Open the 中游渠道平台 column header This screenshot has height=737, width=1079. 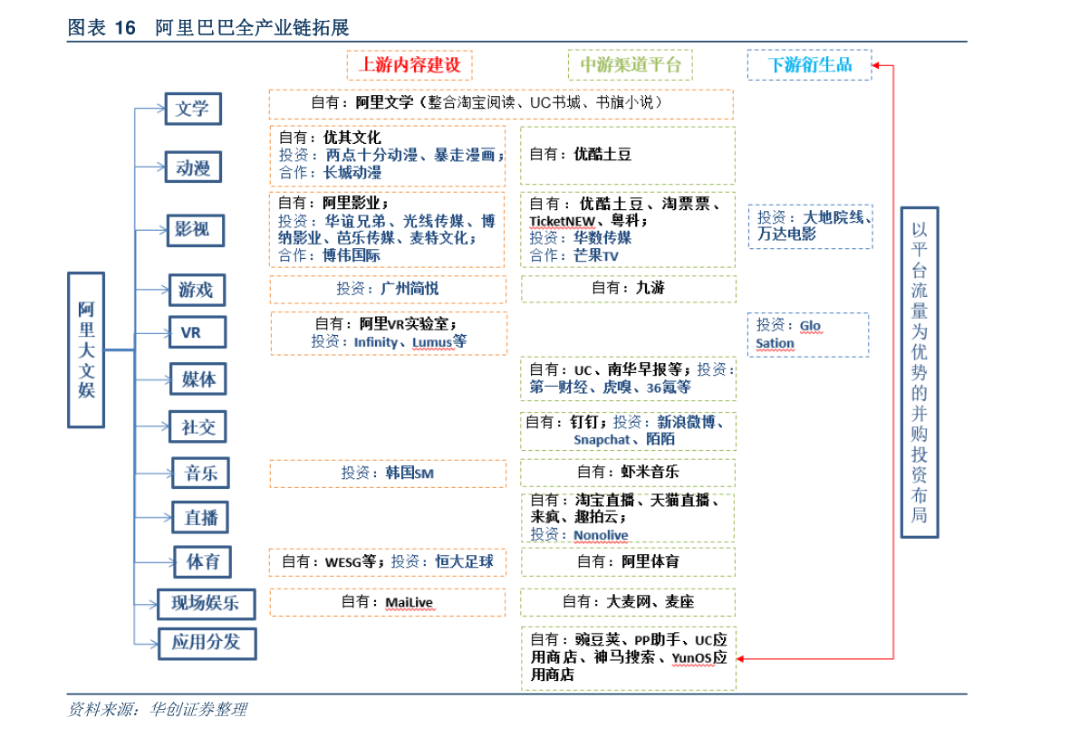(631, 64)
